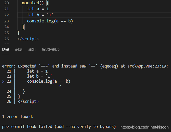171x132 pixels.
Task: Click editor code line let b = '1'
Action: tap(40, 15)
